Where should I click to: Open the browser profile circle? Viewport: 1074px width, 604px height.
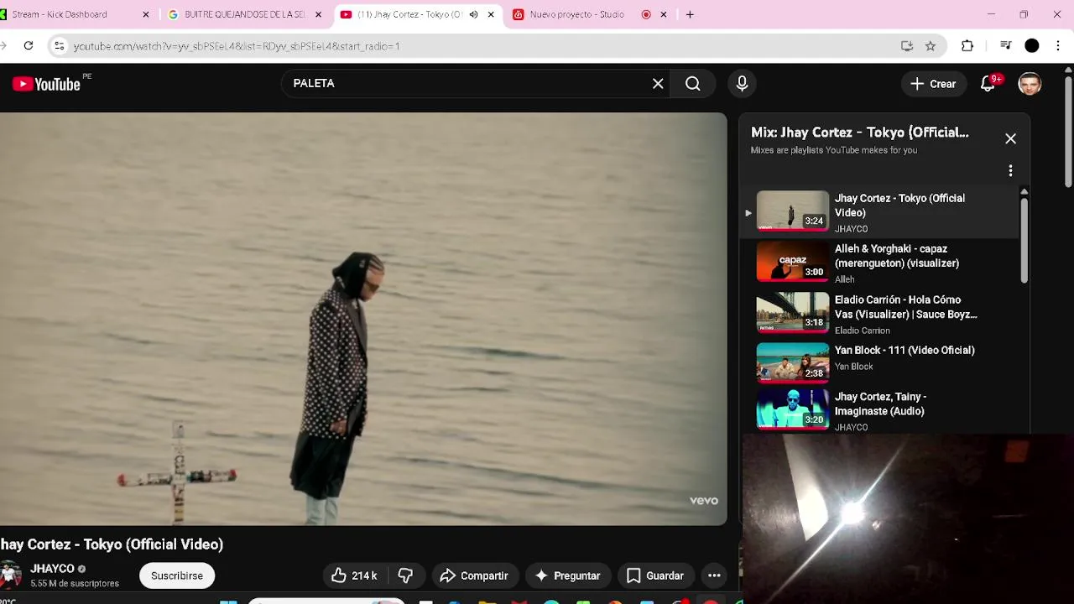click(1032, 46)
